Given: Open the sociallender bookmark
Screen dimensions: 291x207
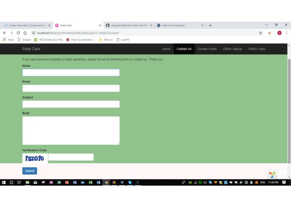Looking at the screenshot, I should [x=80, y=39].
